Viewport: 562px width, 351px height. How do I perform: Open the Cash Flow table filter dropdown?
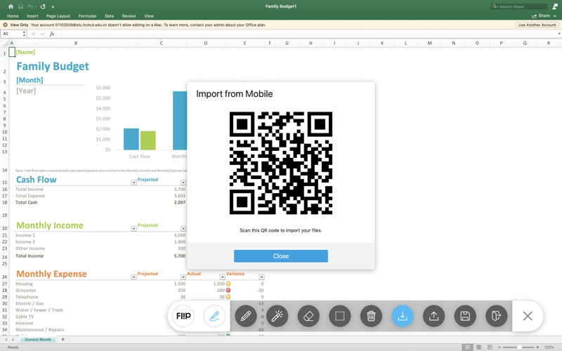[x=133, y=183]
